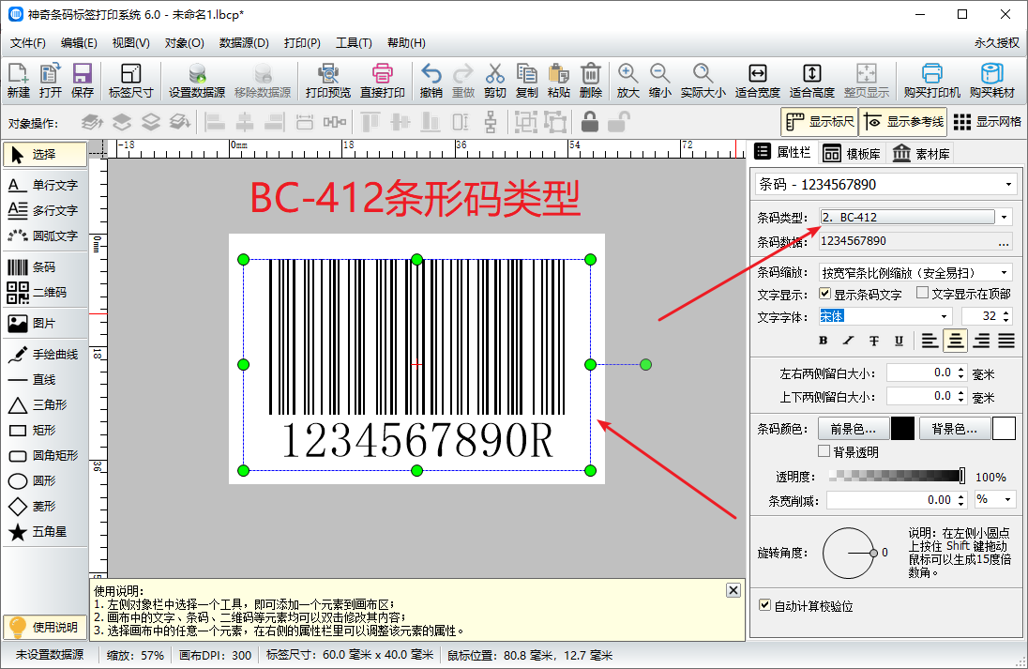Enable 文字显示在顶部 checkbox
The width and height of the screenshot is (1028, 669).
[922, 293]
